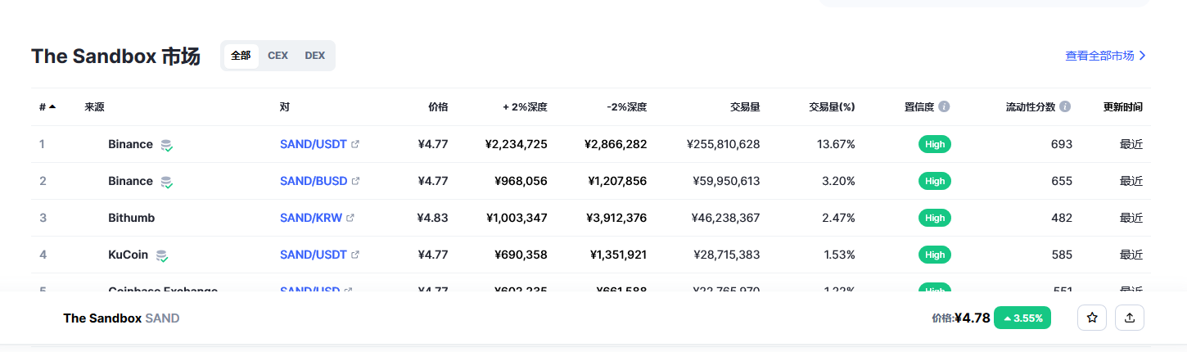The height and width of the screenshot is (352, 1187).
Task: Click external link icon beside Binance SAND/USDT
Action: 355,144
